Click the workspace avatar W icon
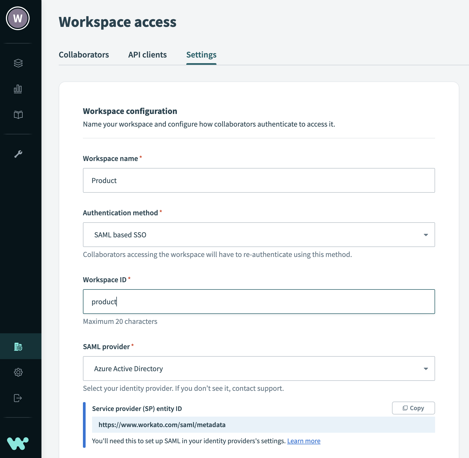The width and height of the screenshot is (469, 458). click(18, 18)
